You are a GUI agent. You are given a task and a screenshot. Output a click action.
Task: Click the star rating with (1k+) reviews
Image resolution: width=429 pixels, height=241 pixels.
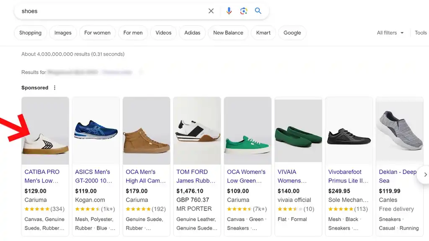[x=95, y=209]
